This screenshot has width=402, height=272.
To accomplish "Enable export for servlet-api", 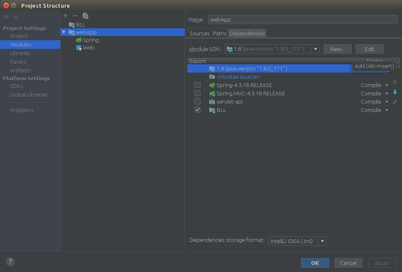I will click(198, 101).
